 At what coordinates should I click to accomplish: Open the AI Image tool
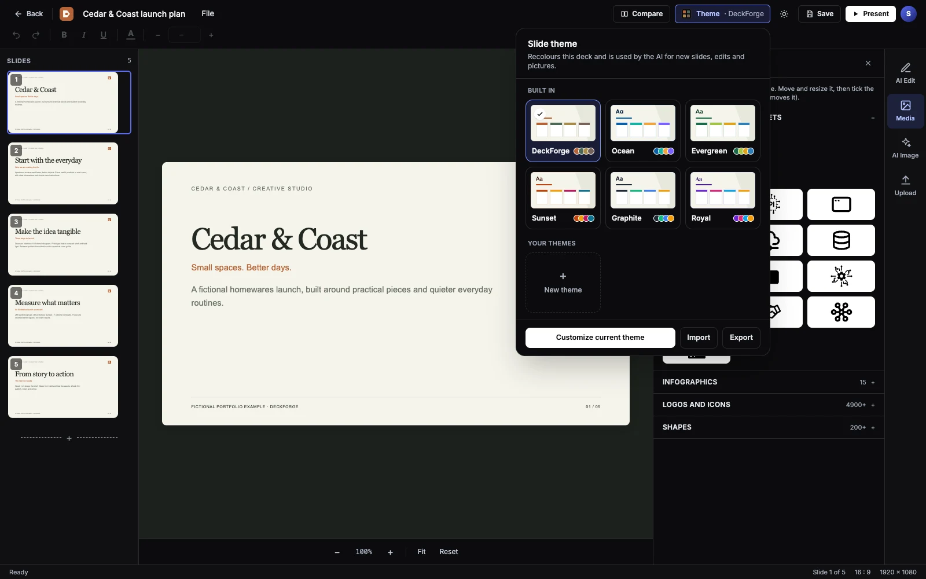point(905,148)
